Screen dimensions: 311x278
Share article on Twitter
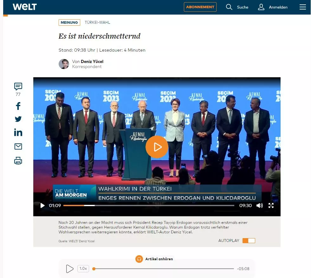coord(18,119)
